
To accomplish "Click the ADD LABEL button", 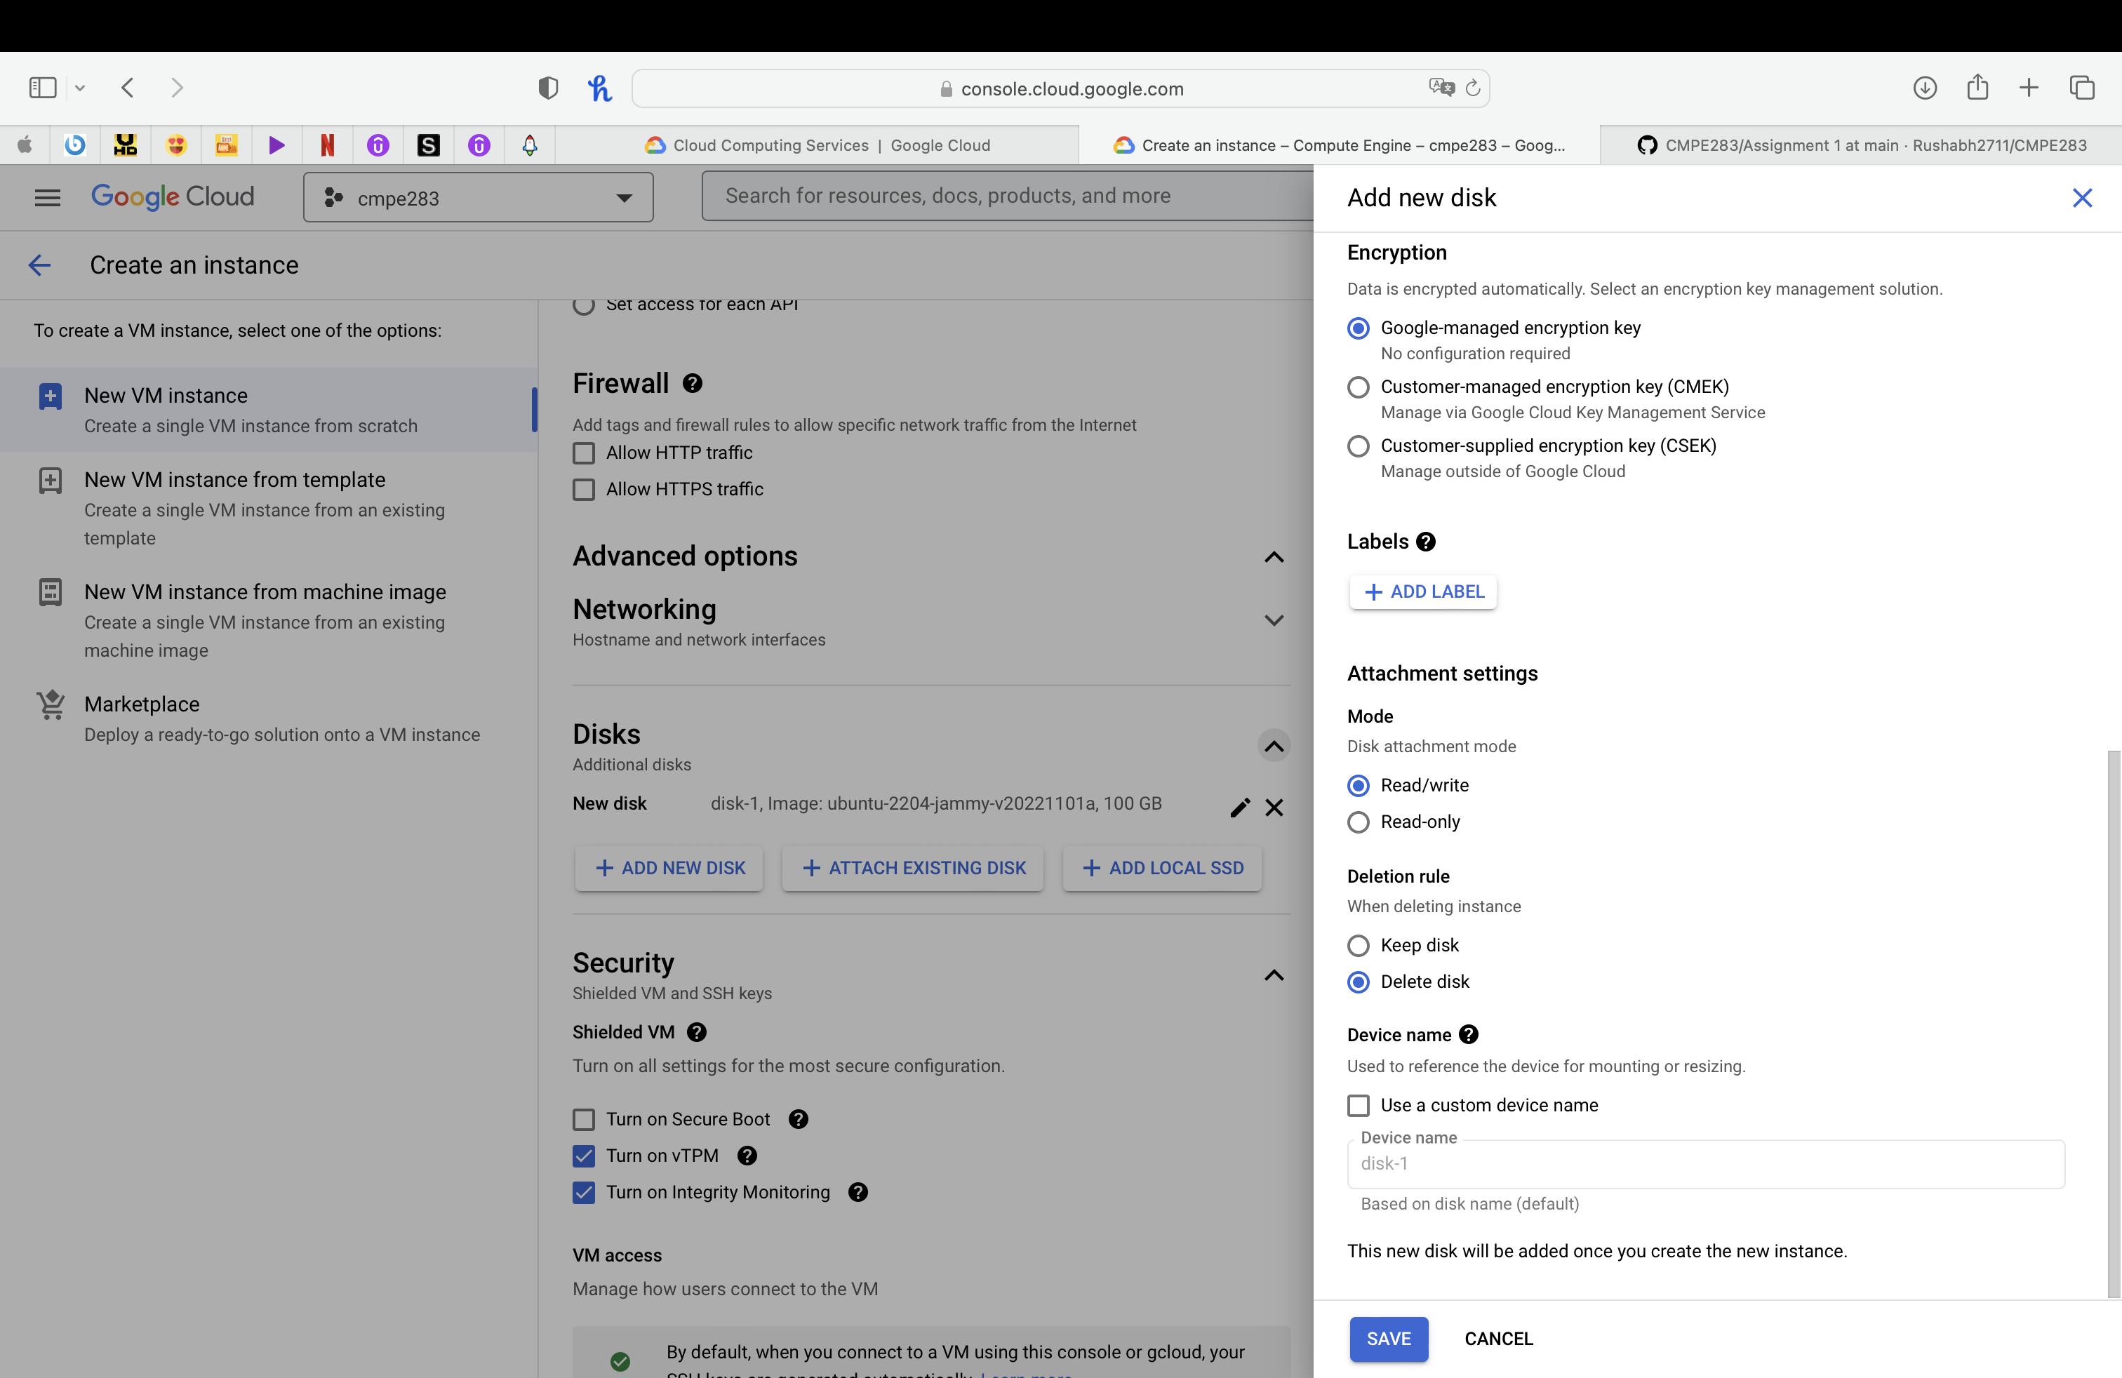I will [1422, 592].
